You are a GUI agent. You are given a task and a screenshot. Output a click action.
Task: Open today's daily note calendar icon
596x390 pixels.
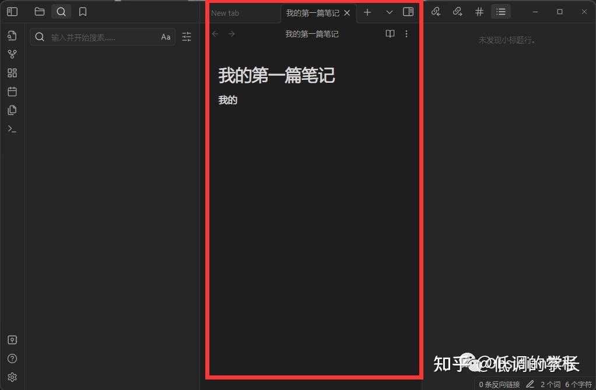coord(12,91)
